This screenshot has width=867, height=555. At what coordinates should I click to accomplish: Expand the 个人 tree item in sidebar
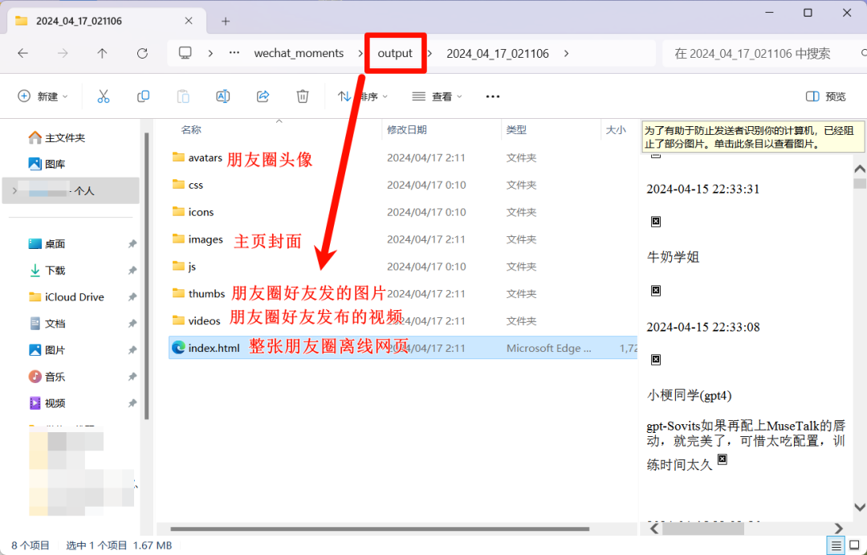click(14, 190)
